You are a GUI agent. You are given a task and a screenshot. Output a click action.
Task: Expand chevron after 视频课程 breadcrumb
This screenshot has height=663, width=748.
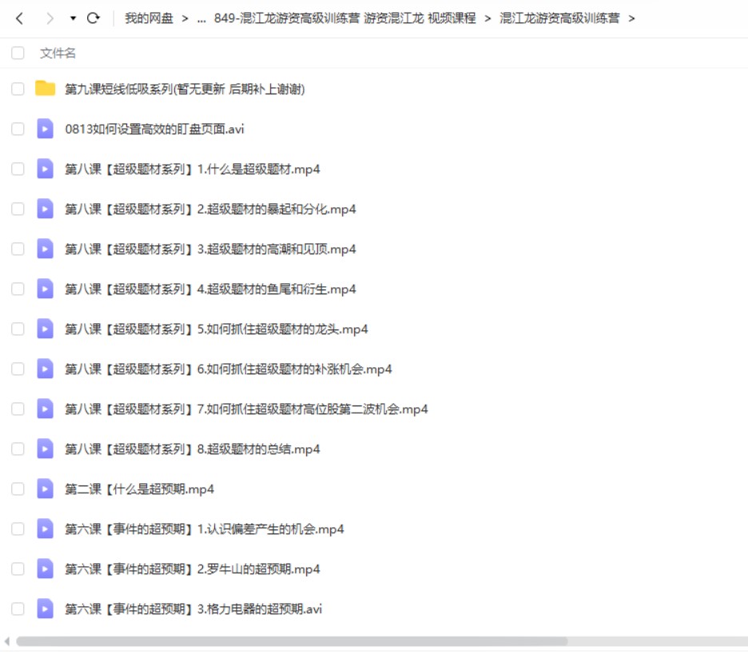487,18
